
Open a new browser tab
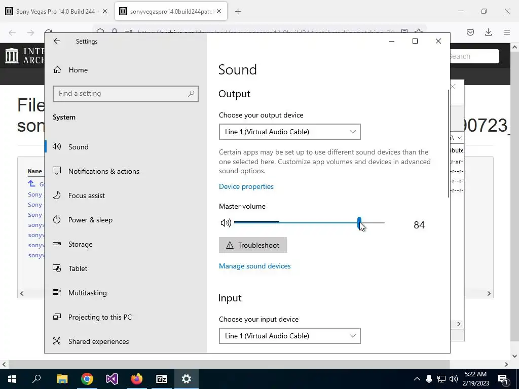(x=238, y=12)
